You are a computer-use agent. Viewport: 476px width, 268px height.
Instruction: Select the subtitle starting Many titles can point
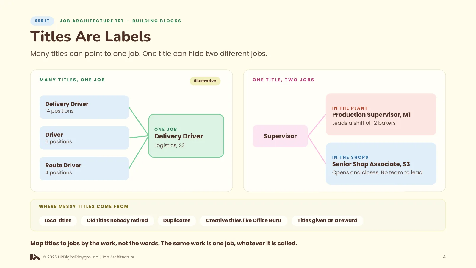149,54
